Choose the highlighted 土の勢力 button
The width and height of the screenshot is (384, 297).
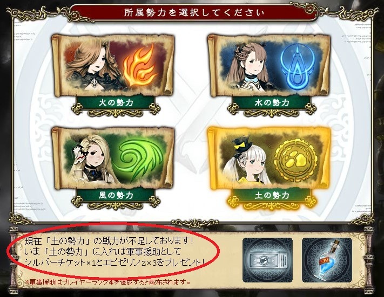click(272, 195)
